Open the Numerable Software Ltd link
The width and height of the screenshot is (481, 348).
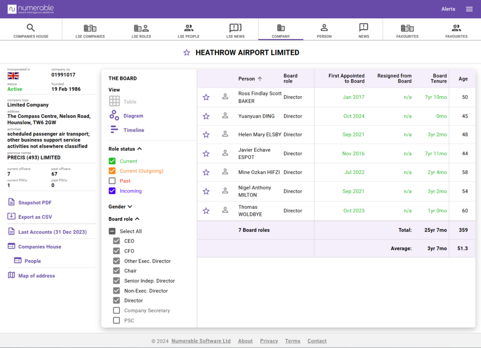(x=201, y=341)
